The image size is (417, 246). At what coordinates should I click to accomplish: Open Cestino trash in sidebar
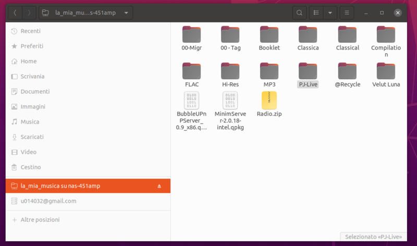31,167
